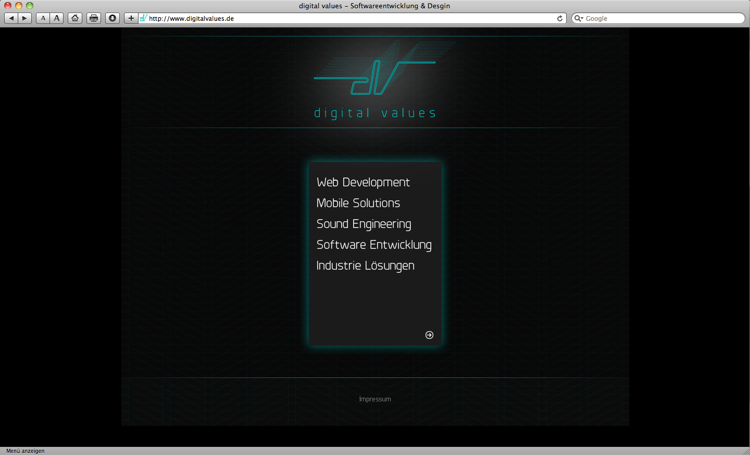The height and width of the screenshot is (455, 750).
Task: Open Sound Engineering section
Action: (364, 224)
